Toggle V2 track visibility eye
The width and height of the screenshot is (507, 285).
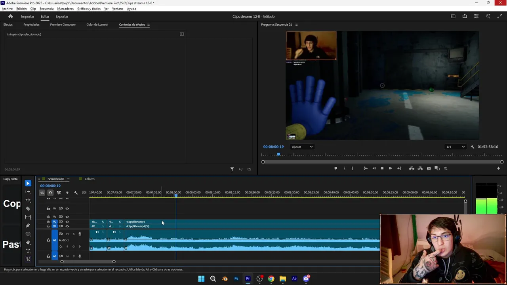[x=67, y=222]
